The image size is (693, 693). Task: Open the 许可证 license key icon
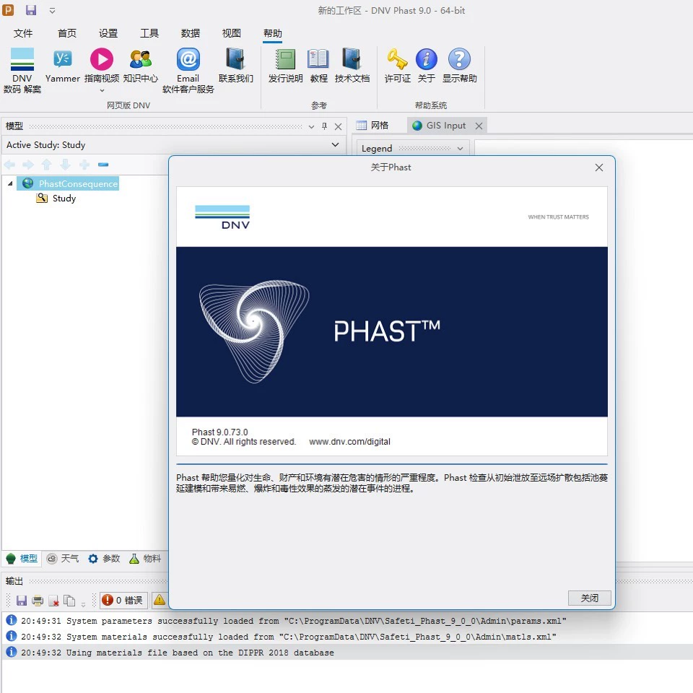[x=397, y=66]
